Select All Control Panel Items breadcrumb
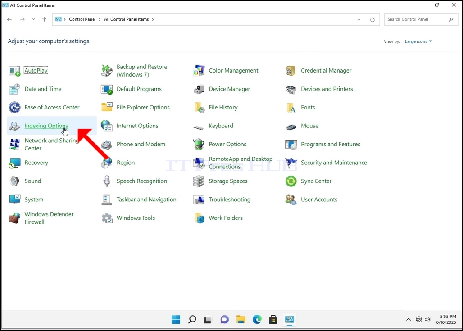This screenshot has height=331, width=463. [127, 19]
